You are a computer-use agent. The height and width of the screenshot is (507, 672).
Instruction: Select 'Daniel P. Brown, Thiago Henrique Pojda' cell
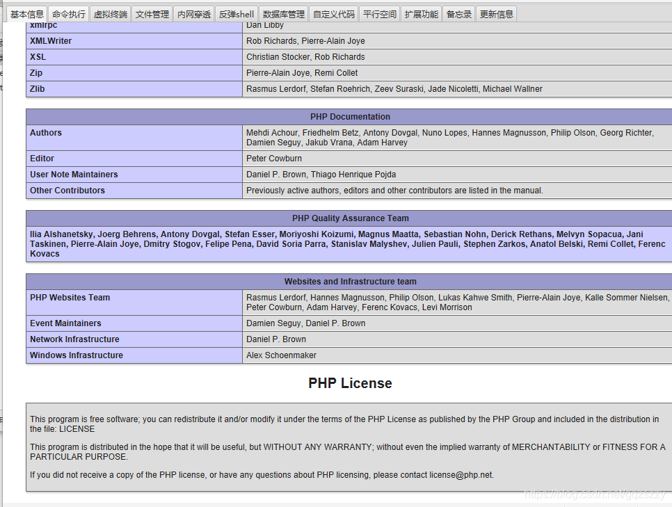click(457, 175)
